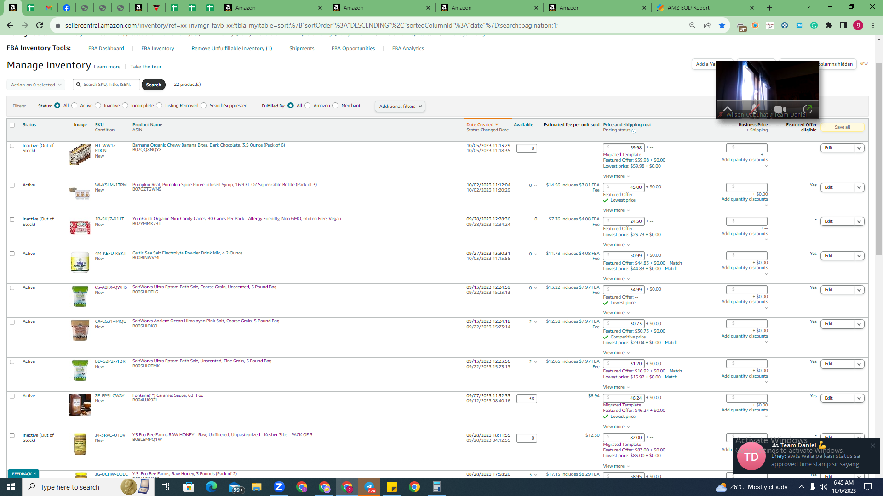Select the Active status filter radio
883x496 pixels.
tap(75, 106)
